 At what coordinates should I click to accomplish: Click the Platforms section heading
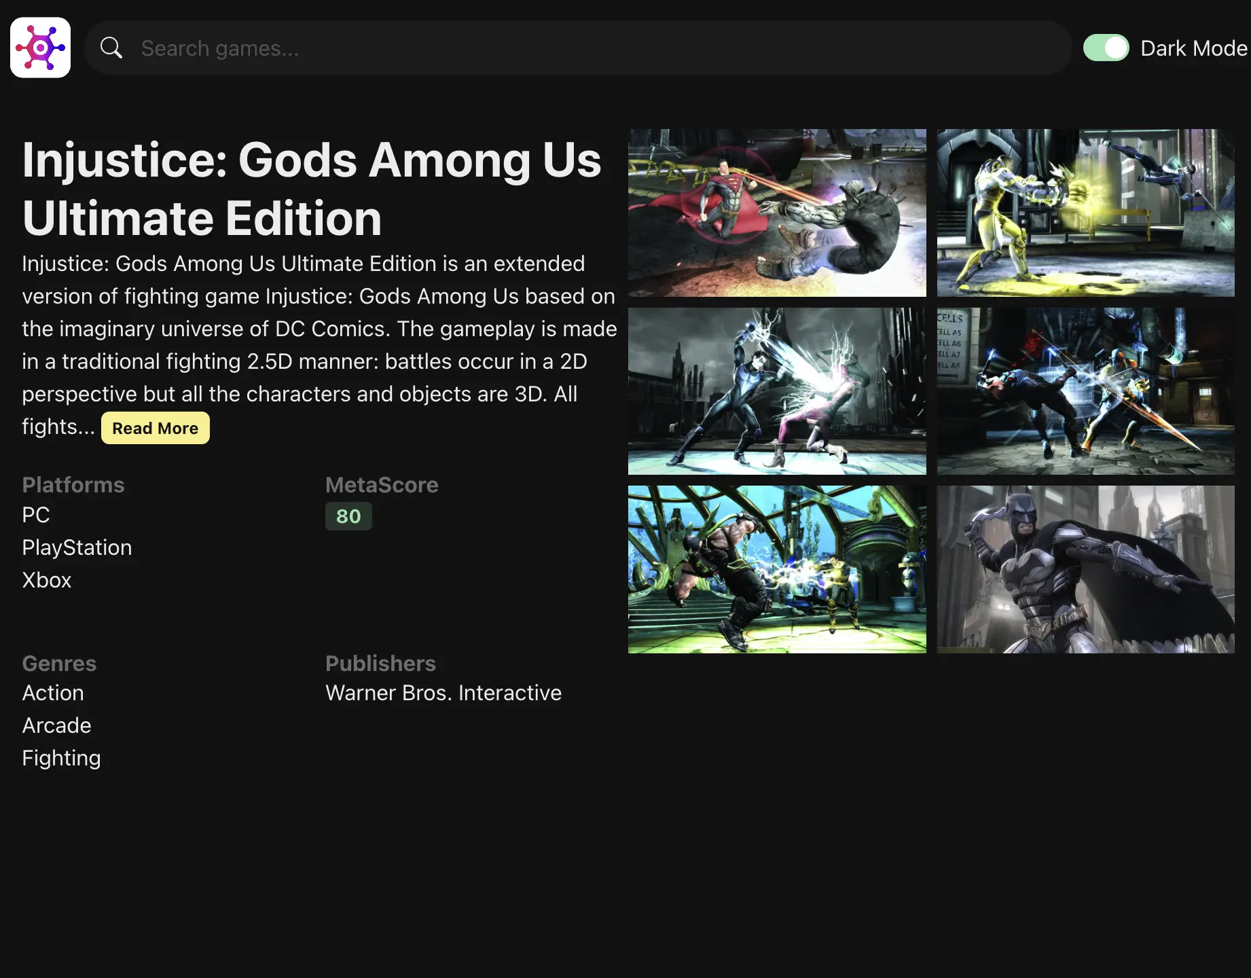(x=73, y=485)
